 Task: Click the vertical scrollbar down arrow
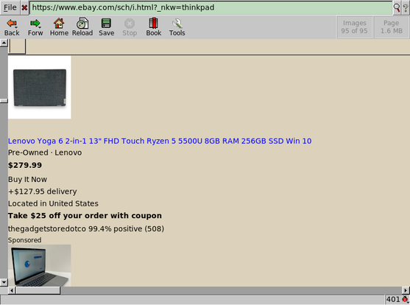point(4,282)
